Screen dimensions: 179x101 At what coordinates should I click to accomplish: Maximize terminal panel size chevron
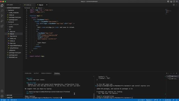point(174,73)
